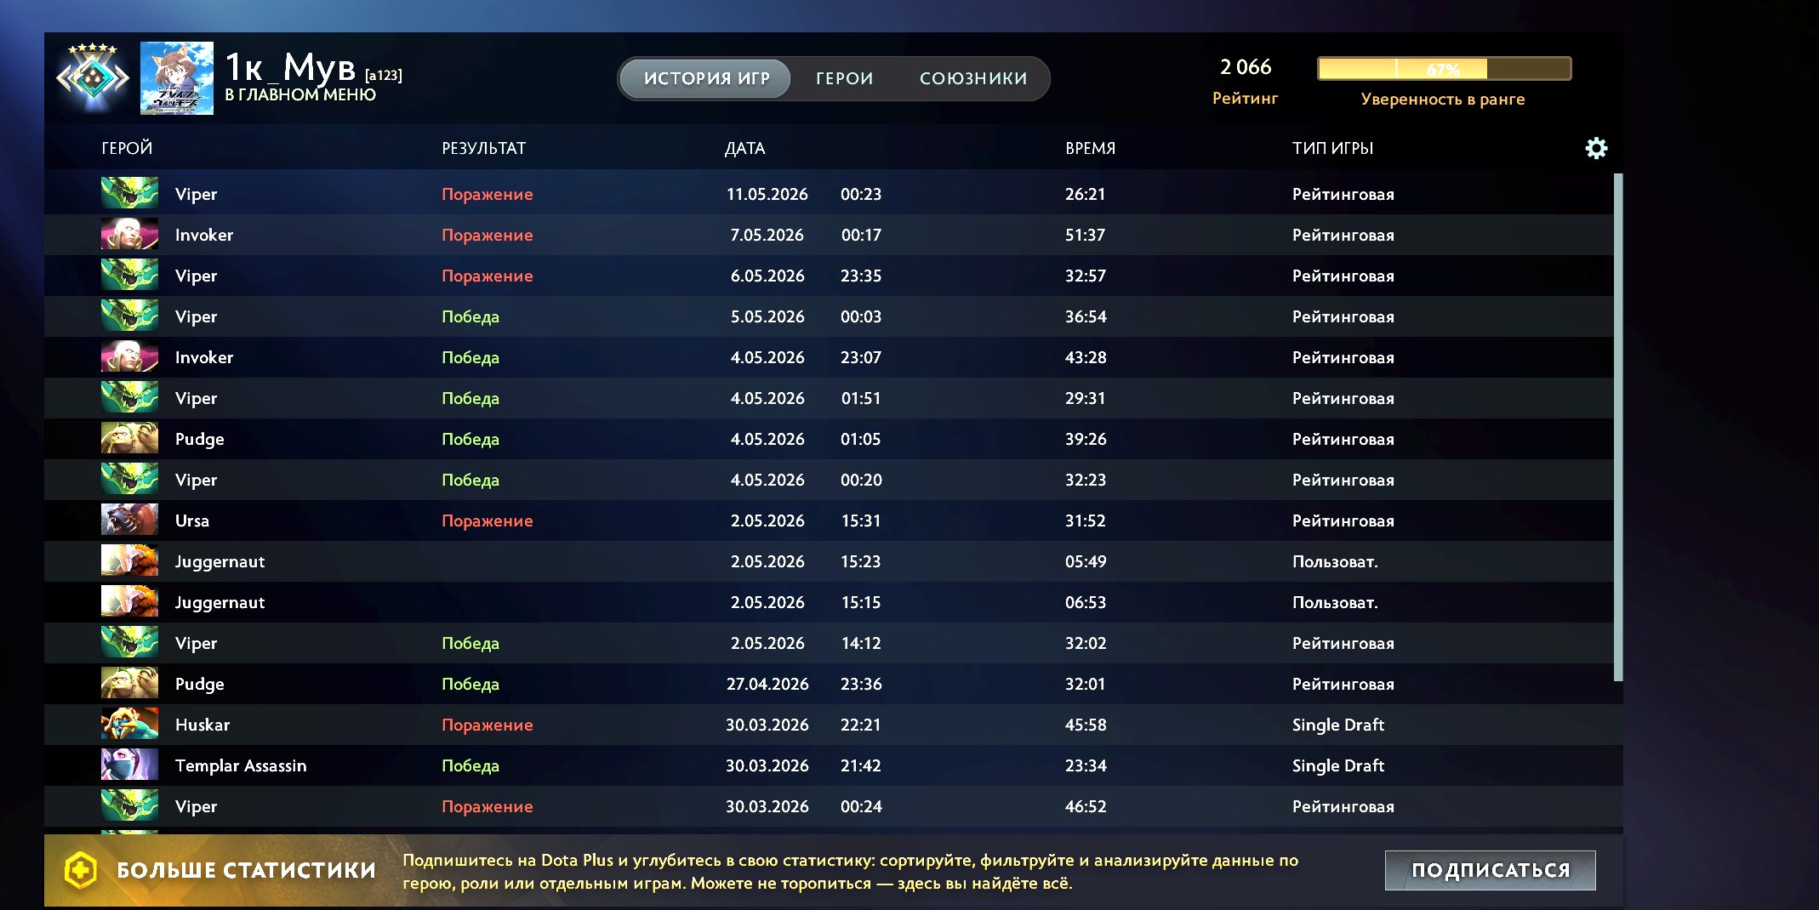Image resolution: width=1819 pixels, height=910 pixels.
Task: Click the 6.05.2026 date cell
Action: tap(767, 276)
